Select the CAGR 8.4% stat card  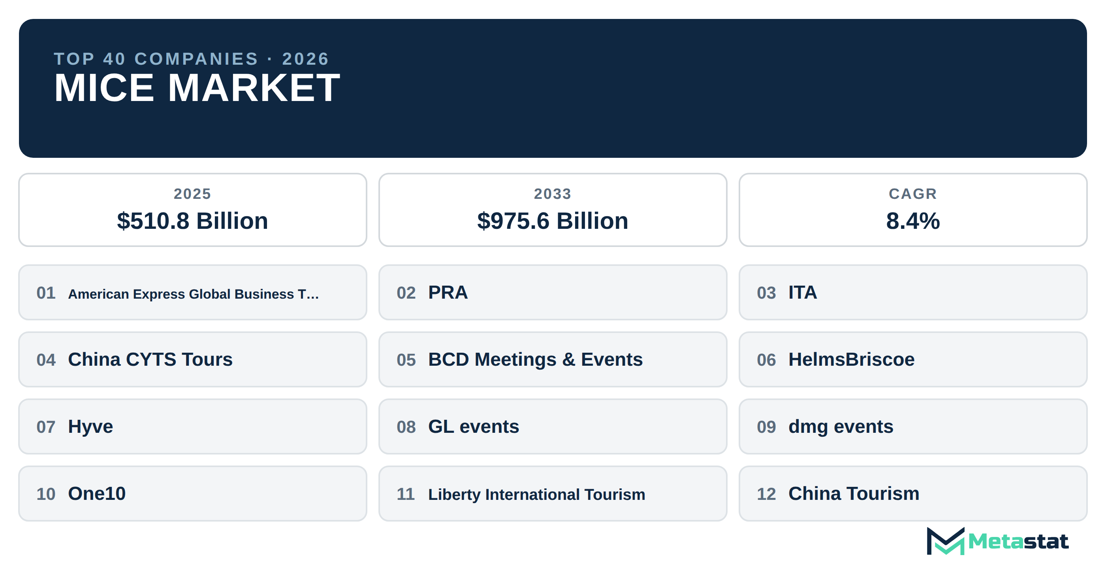[x=913, y=210]
